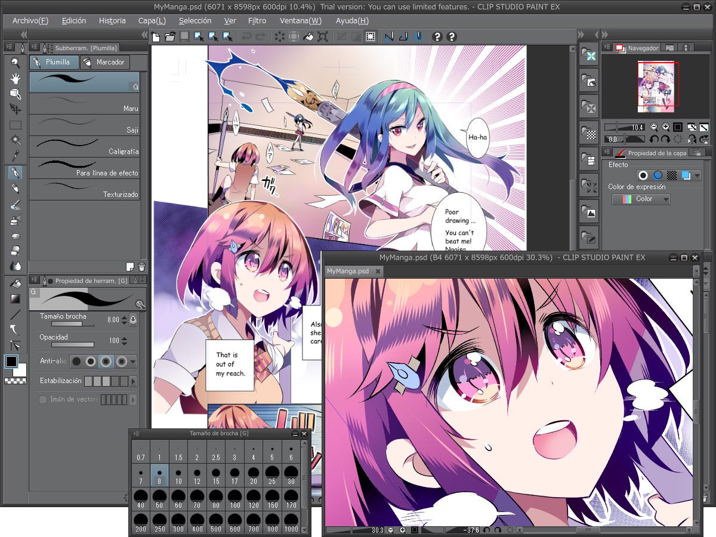Choose the Fill bucket tool
This screenshot has height=537, width=716.
point(16,282)
